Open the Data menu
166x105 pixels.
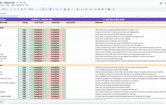(8, 5)
